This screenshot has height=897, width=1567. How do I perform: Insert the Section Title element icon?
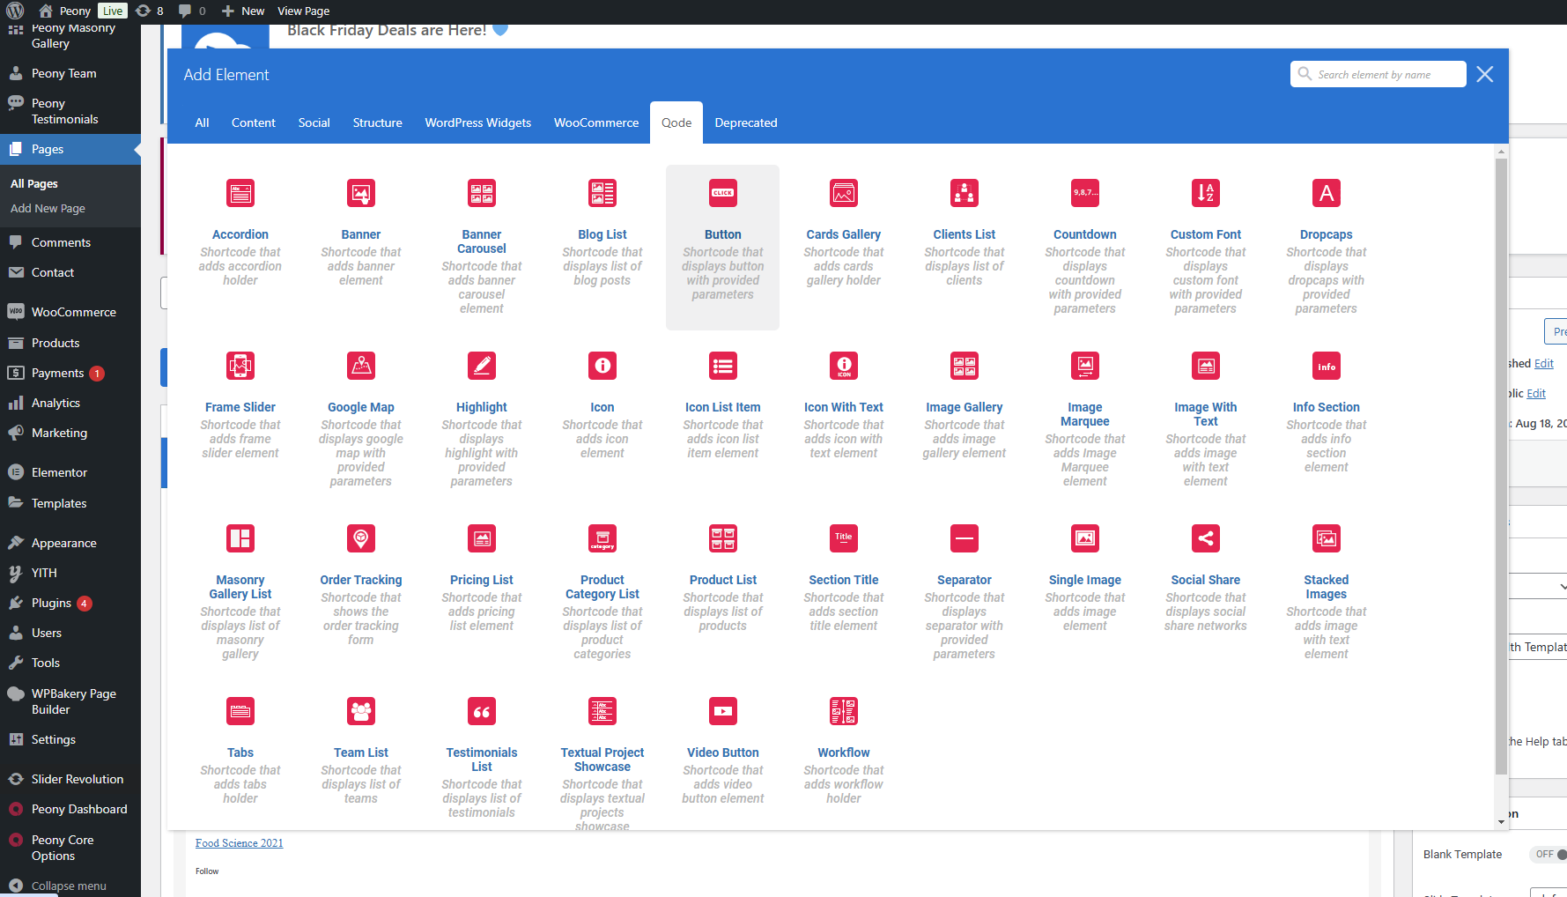coord(844,538)
